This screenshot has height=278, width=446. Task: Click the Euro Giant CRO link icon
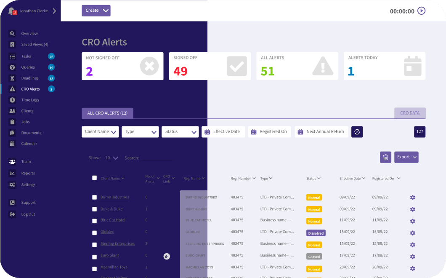click(167, 257)
